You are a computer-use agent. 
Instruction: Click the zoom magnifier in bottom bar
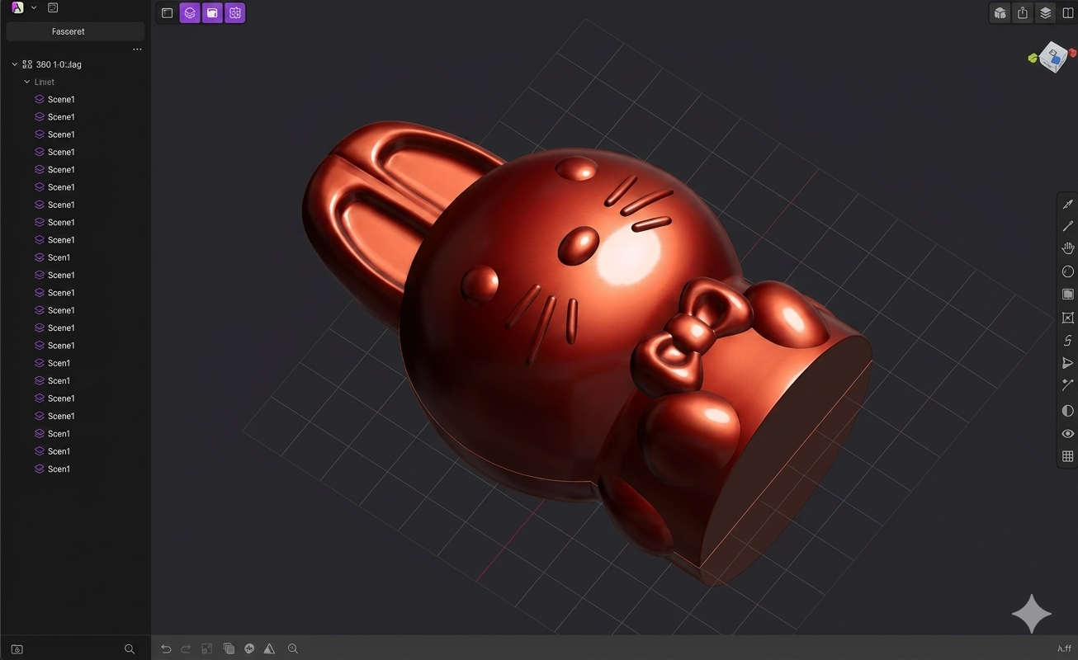pos(293,649)
